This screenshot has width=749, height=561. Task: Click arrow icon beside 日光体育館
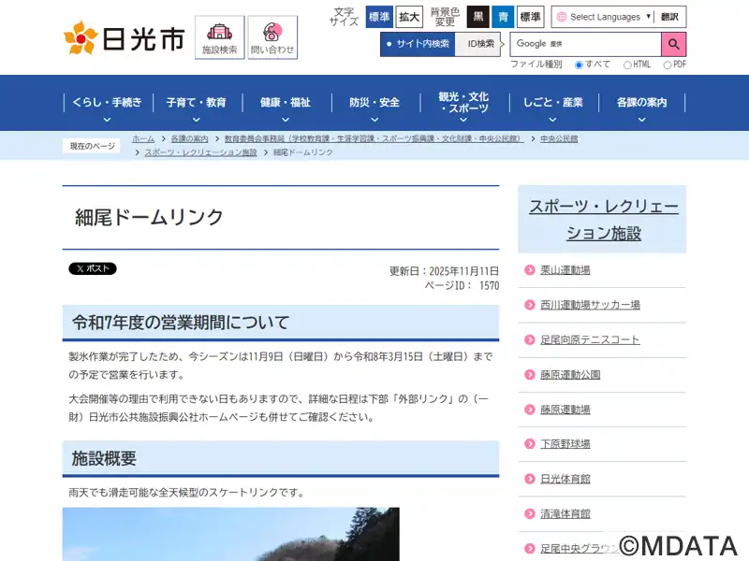point(530,479)
